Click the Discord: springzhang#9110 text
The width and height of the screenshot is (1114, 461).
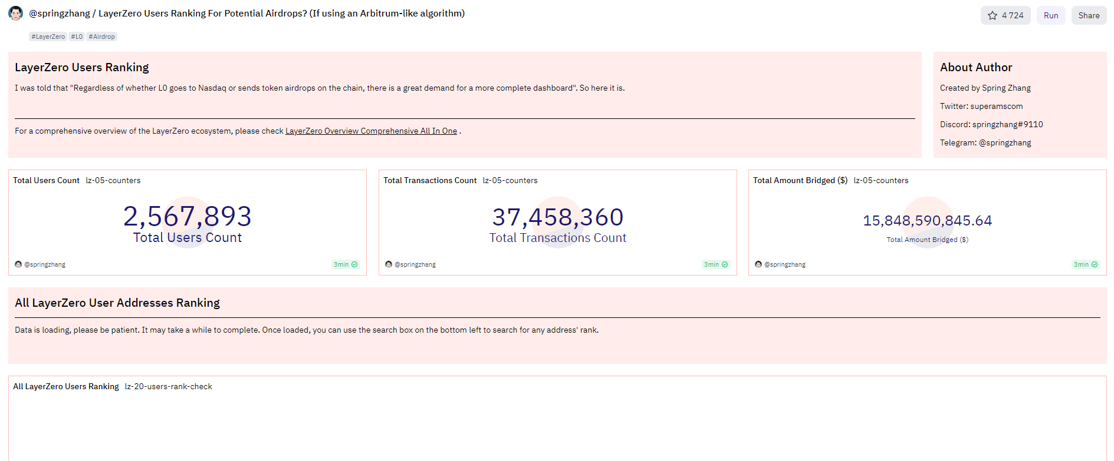click(991, 124)
